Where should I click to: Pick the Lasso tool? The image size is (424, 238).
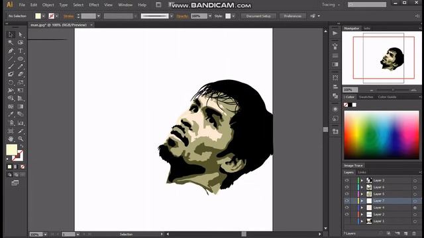[21, 42]
